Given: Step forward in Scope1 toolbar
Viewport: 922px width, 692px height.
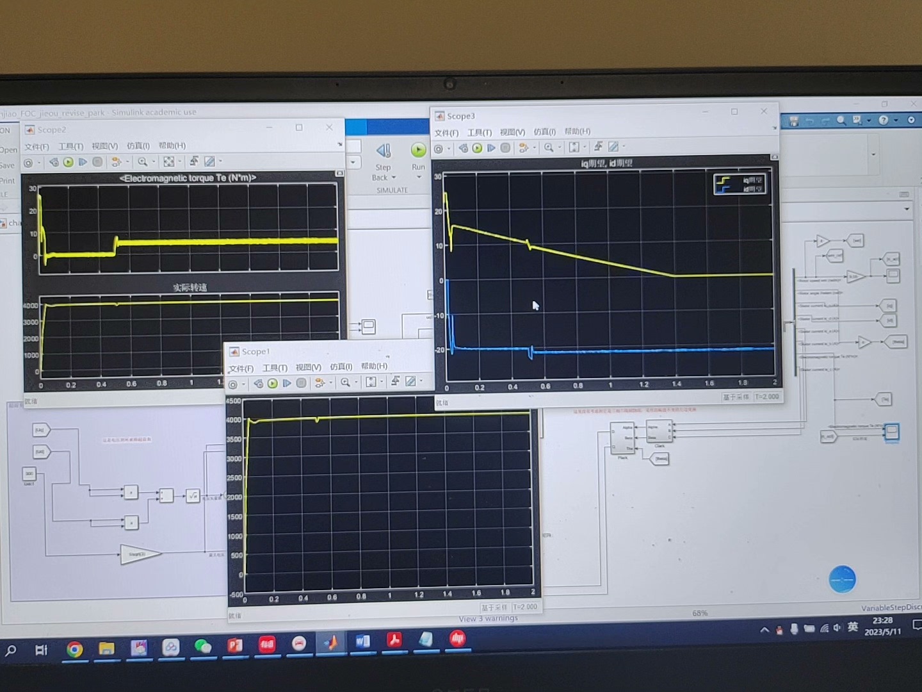Looking at the screenshot, I should (x=287, y=383).
